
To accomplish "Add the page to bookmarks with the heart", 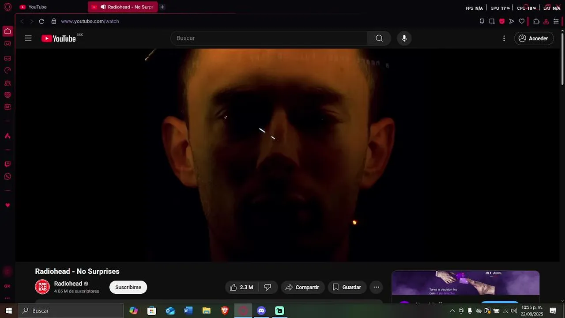I will tap(522, 21).
